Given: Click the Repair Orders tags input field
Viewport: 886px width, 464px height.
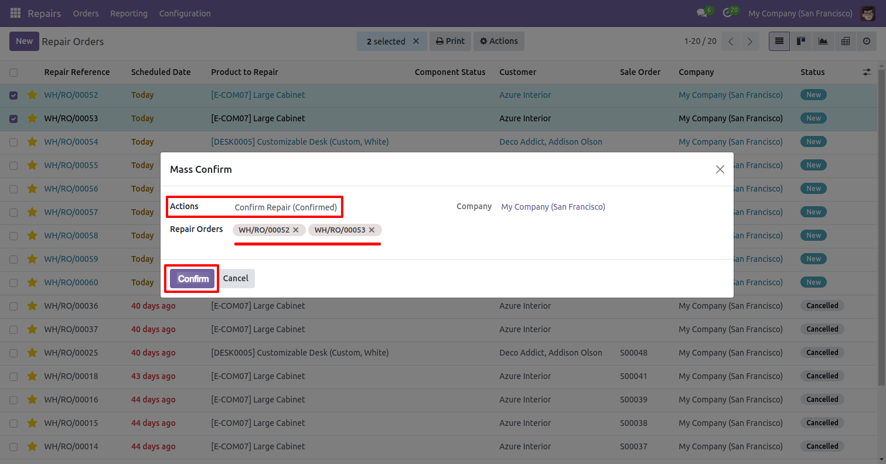Looking at the screenshot, I should pyautogui.click(x=410, y=230).
